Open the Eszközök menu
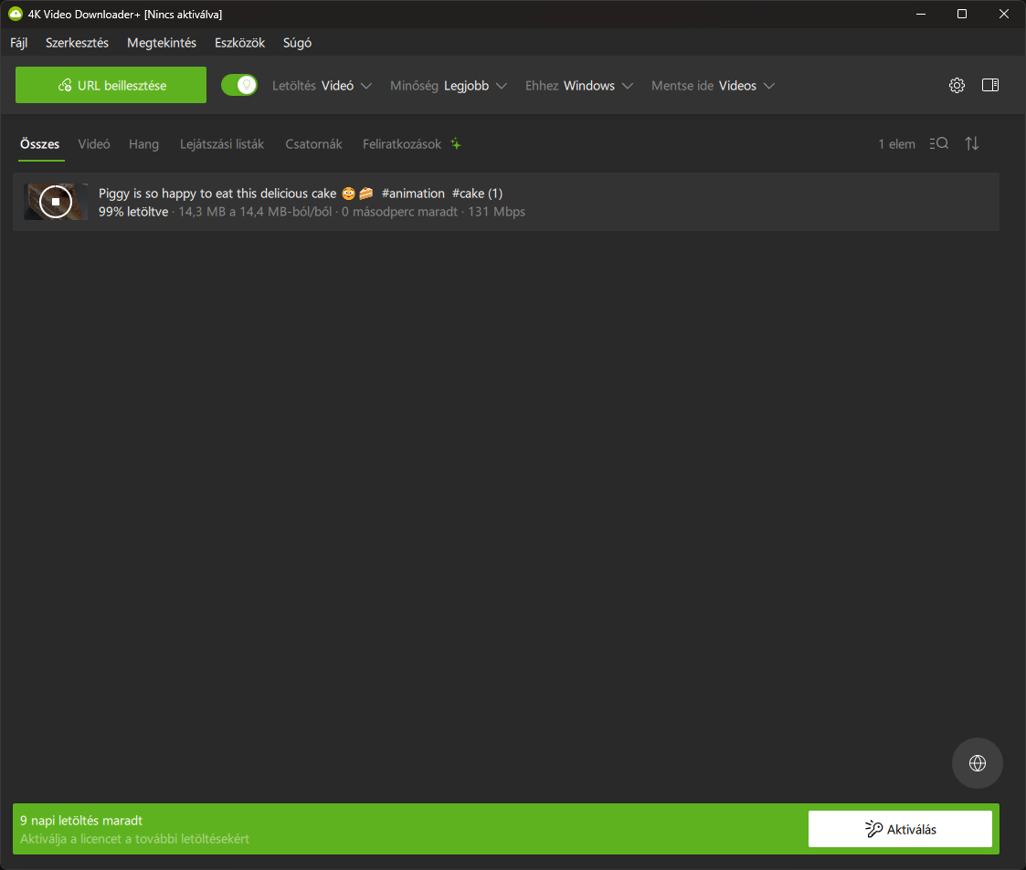The height and width of the screenshot is (870, 1026). point(239,43)
